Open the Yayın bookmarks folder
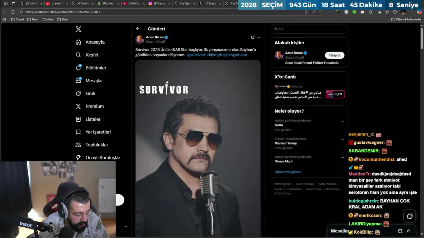Image resolution: width=424 pixels, height=238 pixels. 63,20
